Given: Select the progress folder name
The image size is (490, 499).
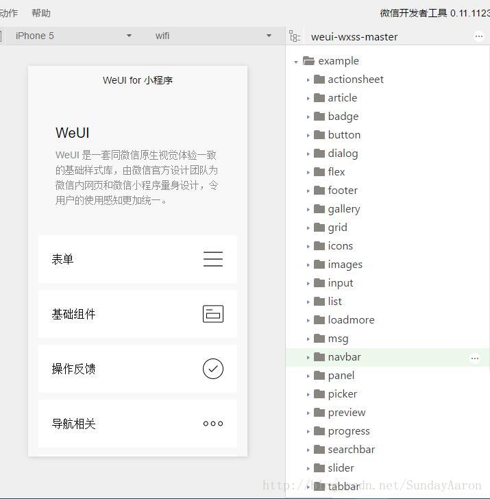Looking at the screenshot, I should [349, 431].
